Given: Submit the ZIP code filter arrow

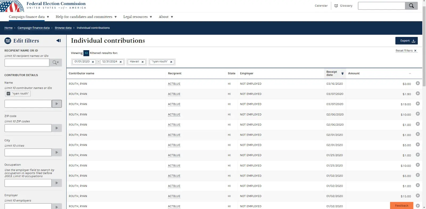Looking at the screenshot, I should coord(57,128).
